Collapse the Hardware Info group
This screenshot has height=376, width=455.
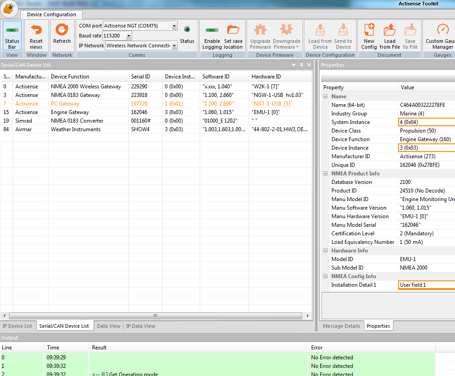[x=325, y=251]
